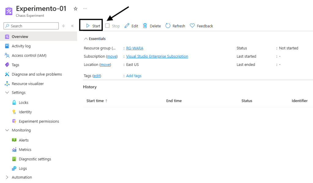Expand the Automation menu group
This screenshot has height=183, width=313.
(x=7, y=177)
